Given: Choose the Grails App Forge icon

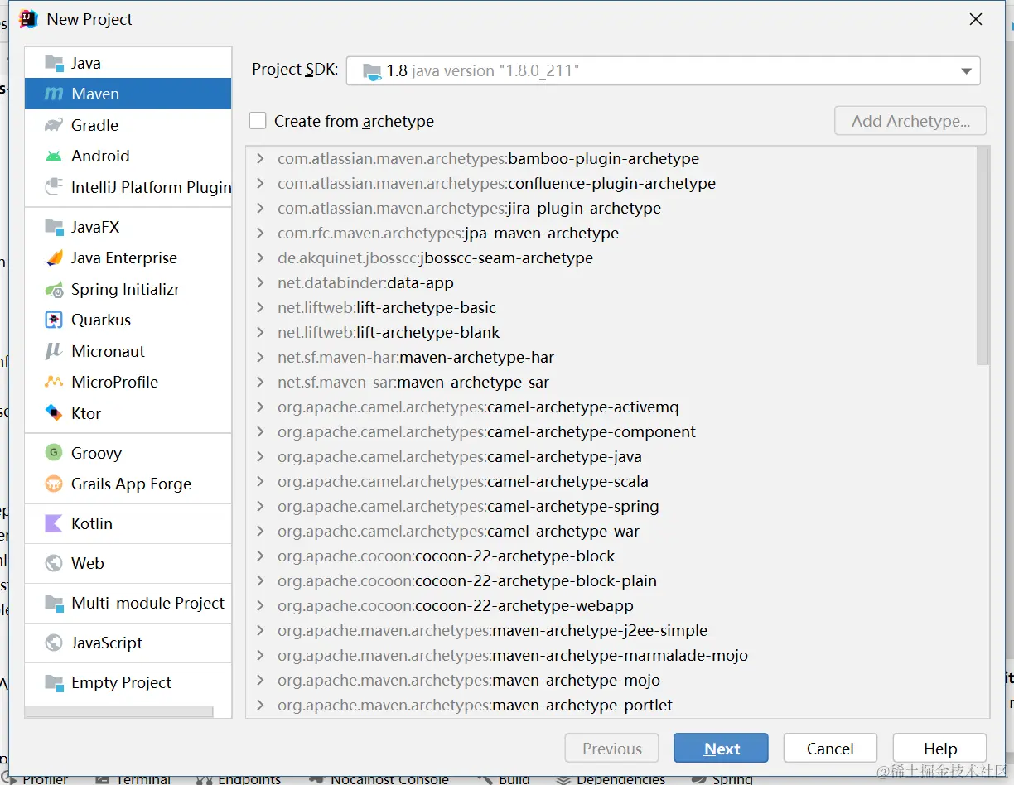Looking at the screenshot, I should click(x=54, y=484).
